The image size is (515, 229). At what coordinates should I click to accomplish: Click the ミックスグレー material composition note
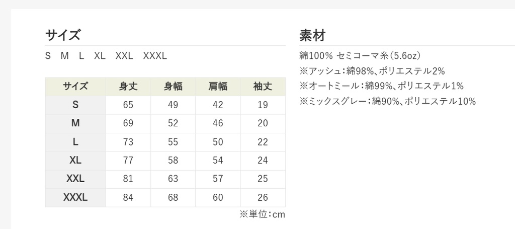click(387, 101)
